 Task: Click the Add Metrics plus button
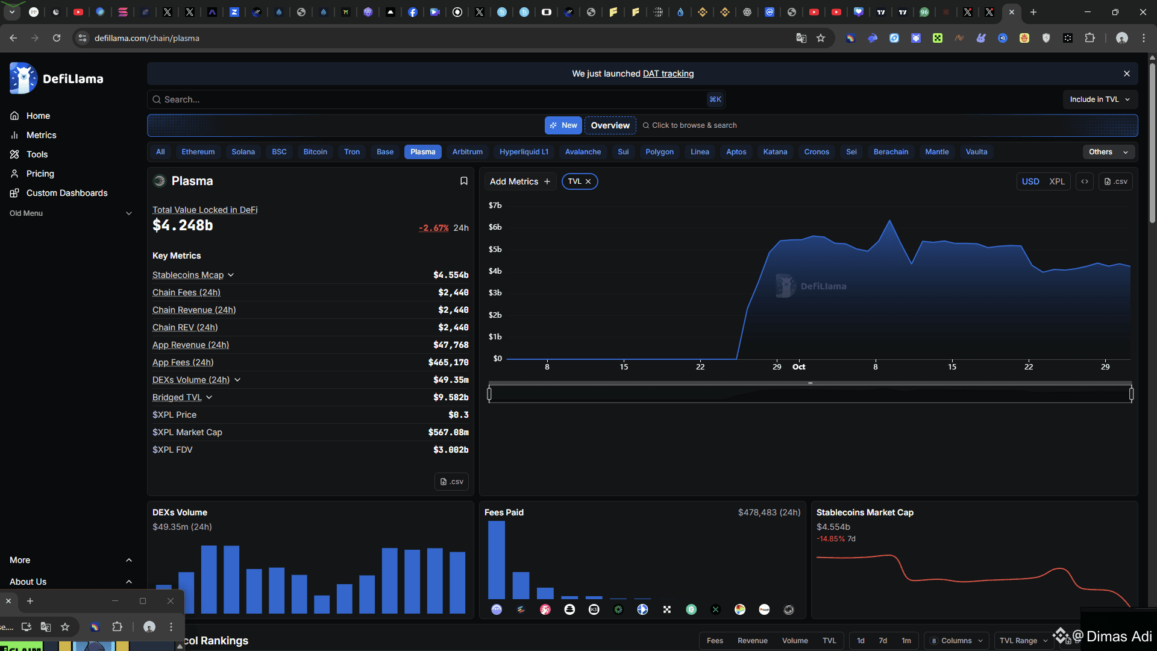(x=547, y=181)
